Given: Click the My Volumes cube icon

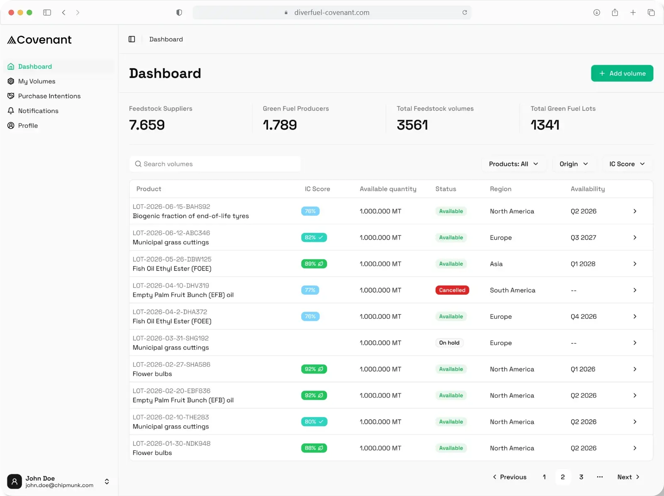Looking at the screenshot, I should point(11,81).
